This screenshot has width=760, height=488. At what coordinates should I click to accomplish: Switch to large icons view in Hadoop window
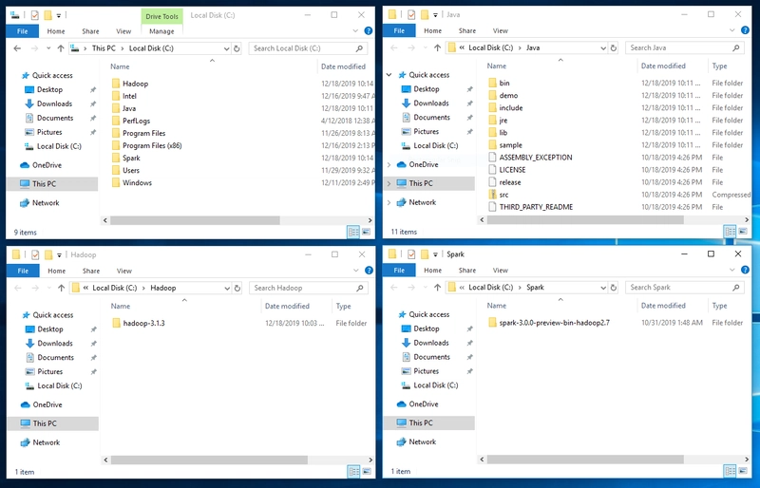[x=366, y=471]
